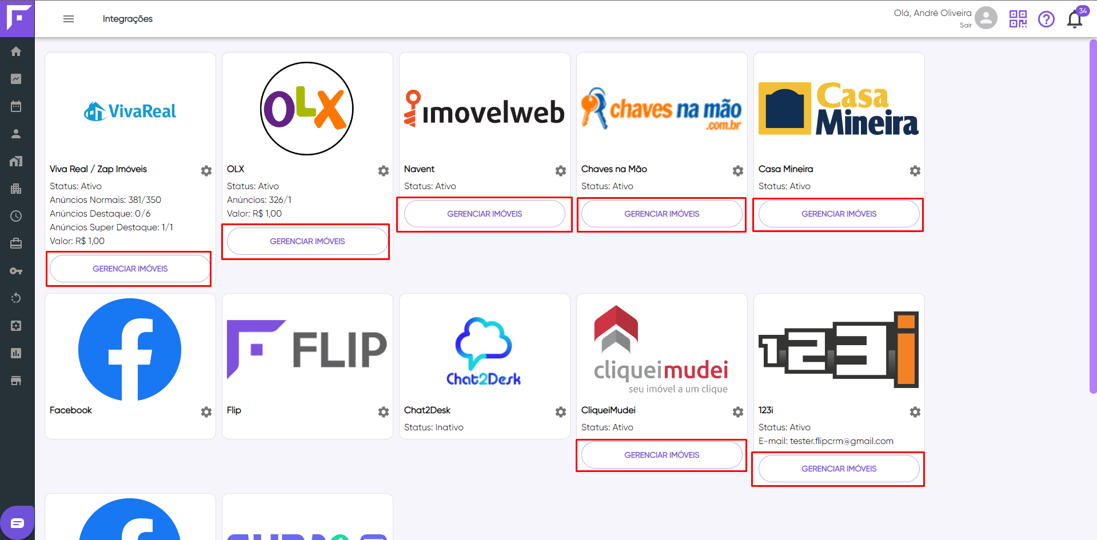Viewport: 1097px width, 540px height.
Task: Open the person contacts sidebar icon
Action: pos(16,134)
